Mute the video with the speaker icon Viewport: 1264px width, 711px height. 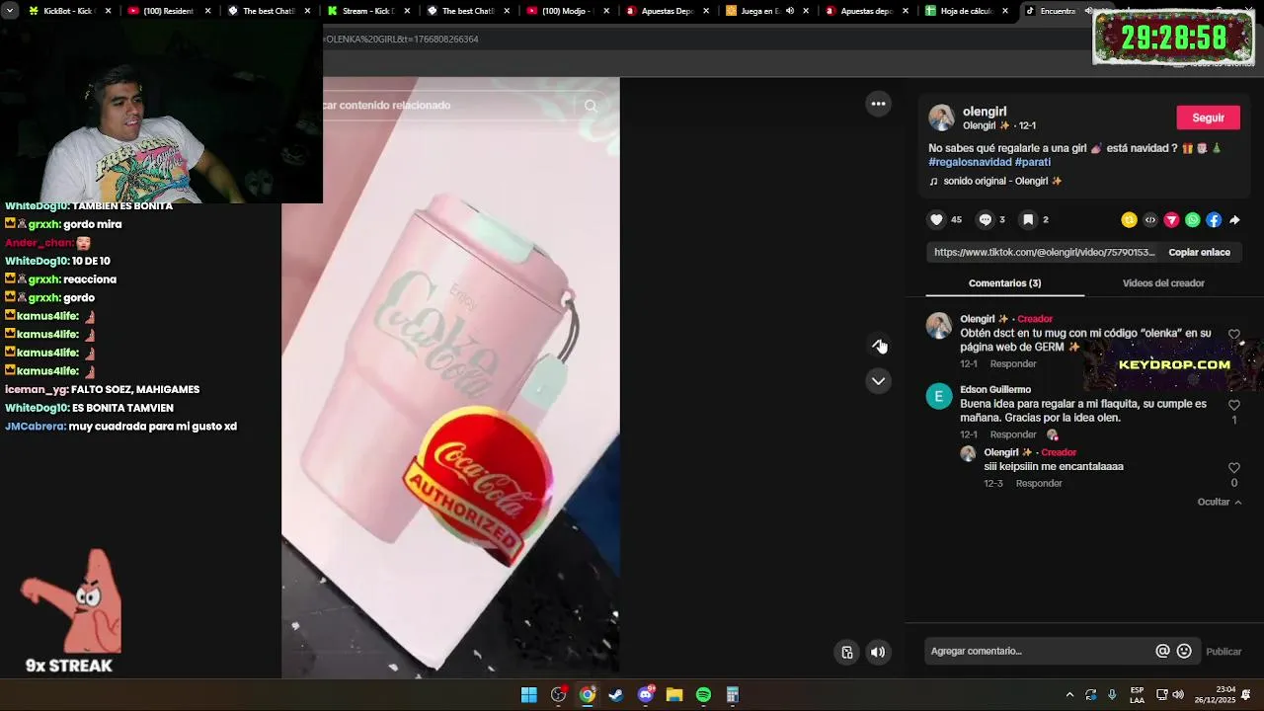coord(878,652)
